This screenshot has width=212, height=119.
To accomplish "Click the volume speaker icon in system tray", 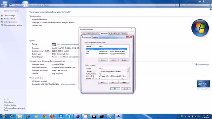I will click(x=198, y=116).
